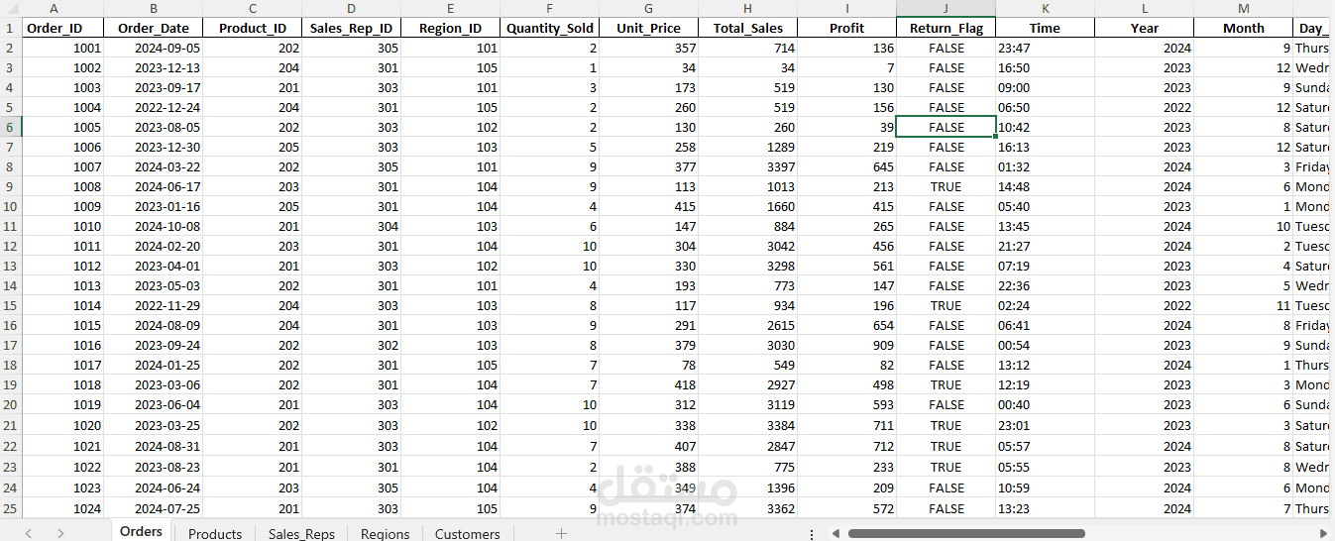Viewport: 1335px width, 541px height.
Task: Switch to the Products sheet tab
Action: [215, 533]
